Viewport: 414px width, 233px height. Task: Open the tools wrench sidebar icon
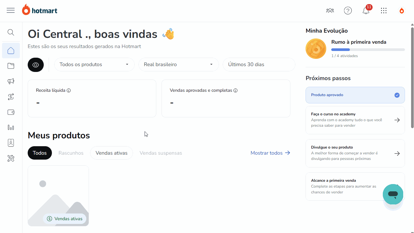point(11,158)
